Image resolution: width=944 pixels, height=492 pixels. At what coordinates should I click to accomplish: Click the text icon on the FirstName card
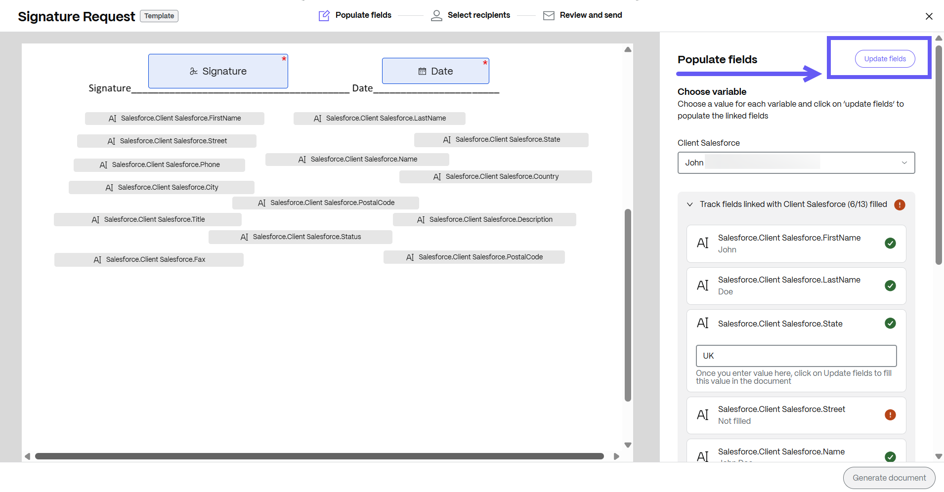(x=702, y=243)
